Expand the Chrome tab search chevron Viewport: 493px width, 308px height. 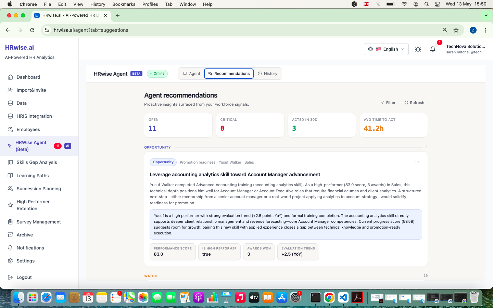486,15
